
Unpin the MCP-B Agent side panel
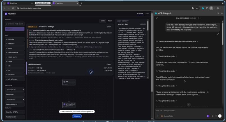pyautogui.click(x=218, y=13)
